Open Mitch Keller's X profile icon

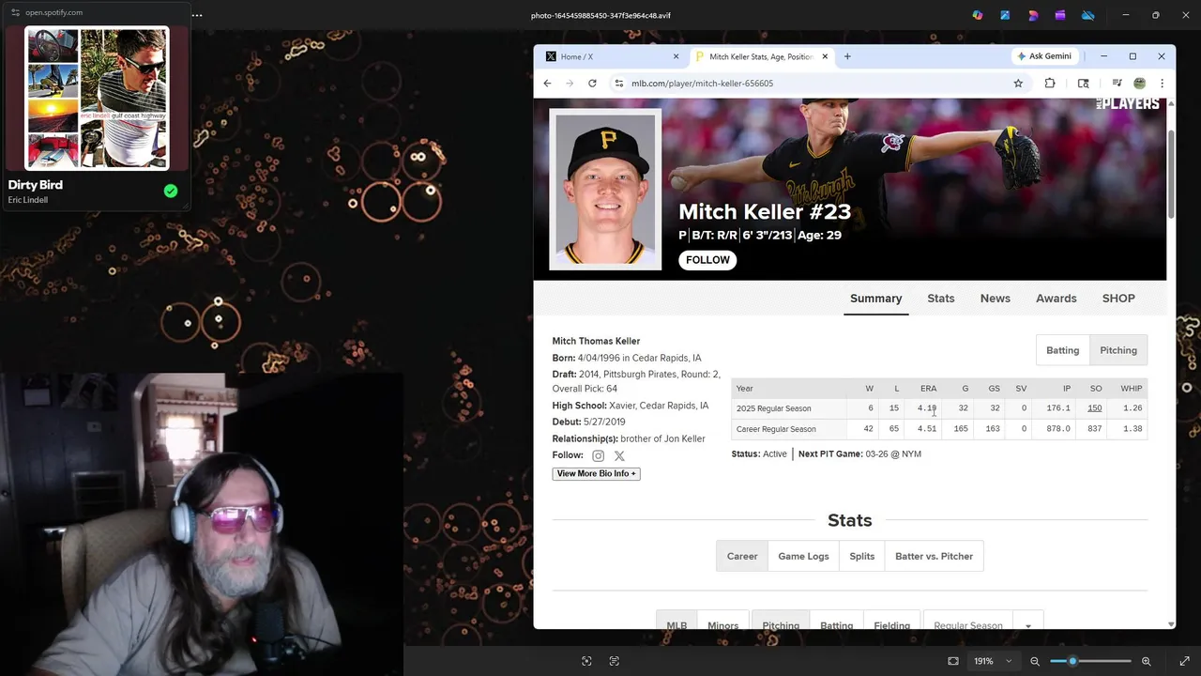(x=619, y=455)
